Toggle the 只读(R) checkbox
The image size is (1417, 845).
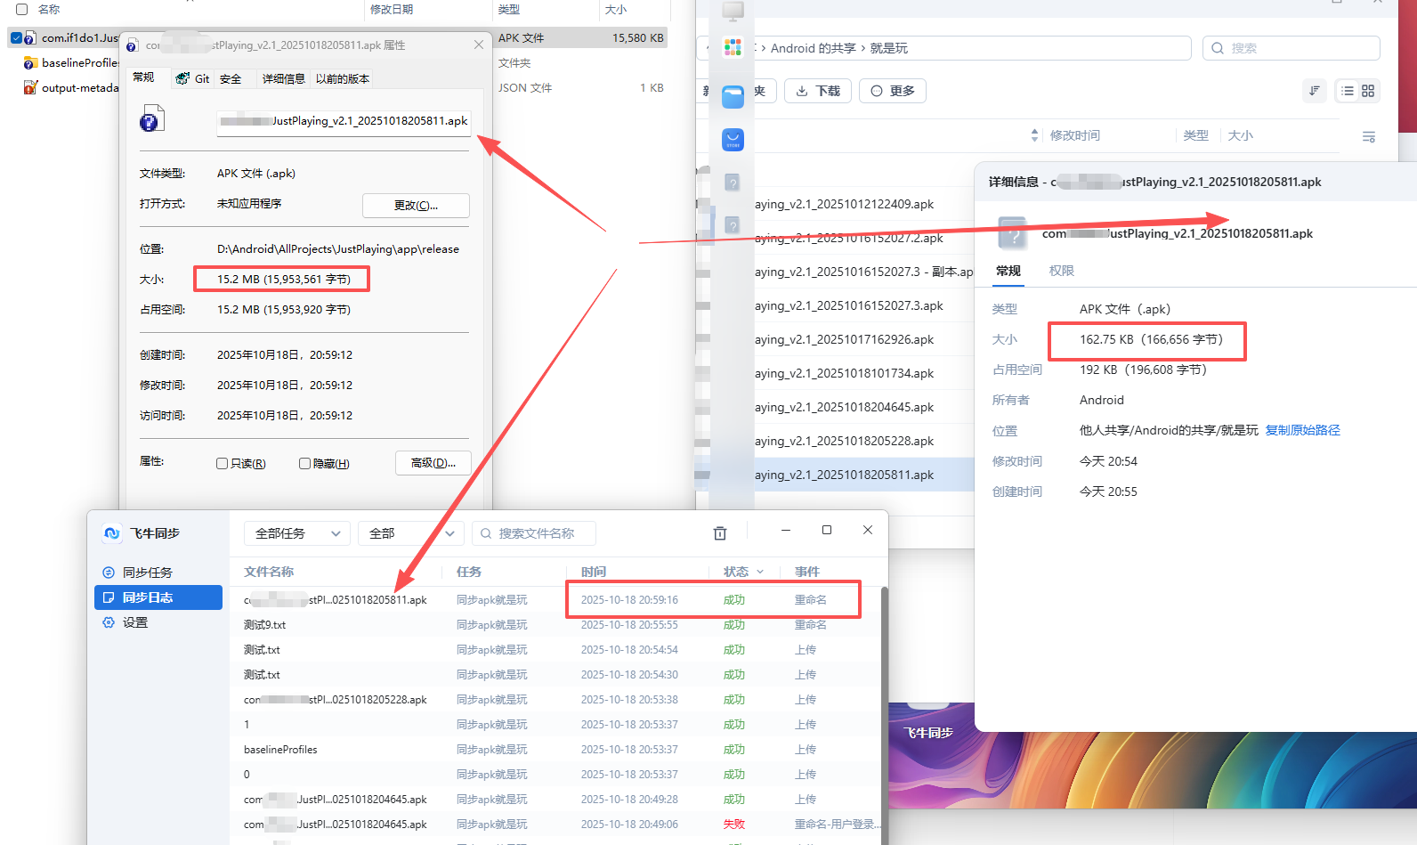(x=223, y=464)
